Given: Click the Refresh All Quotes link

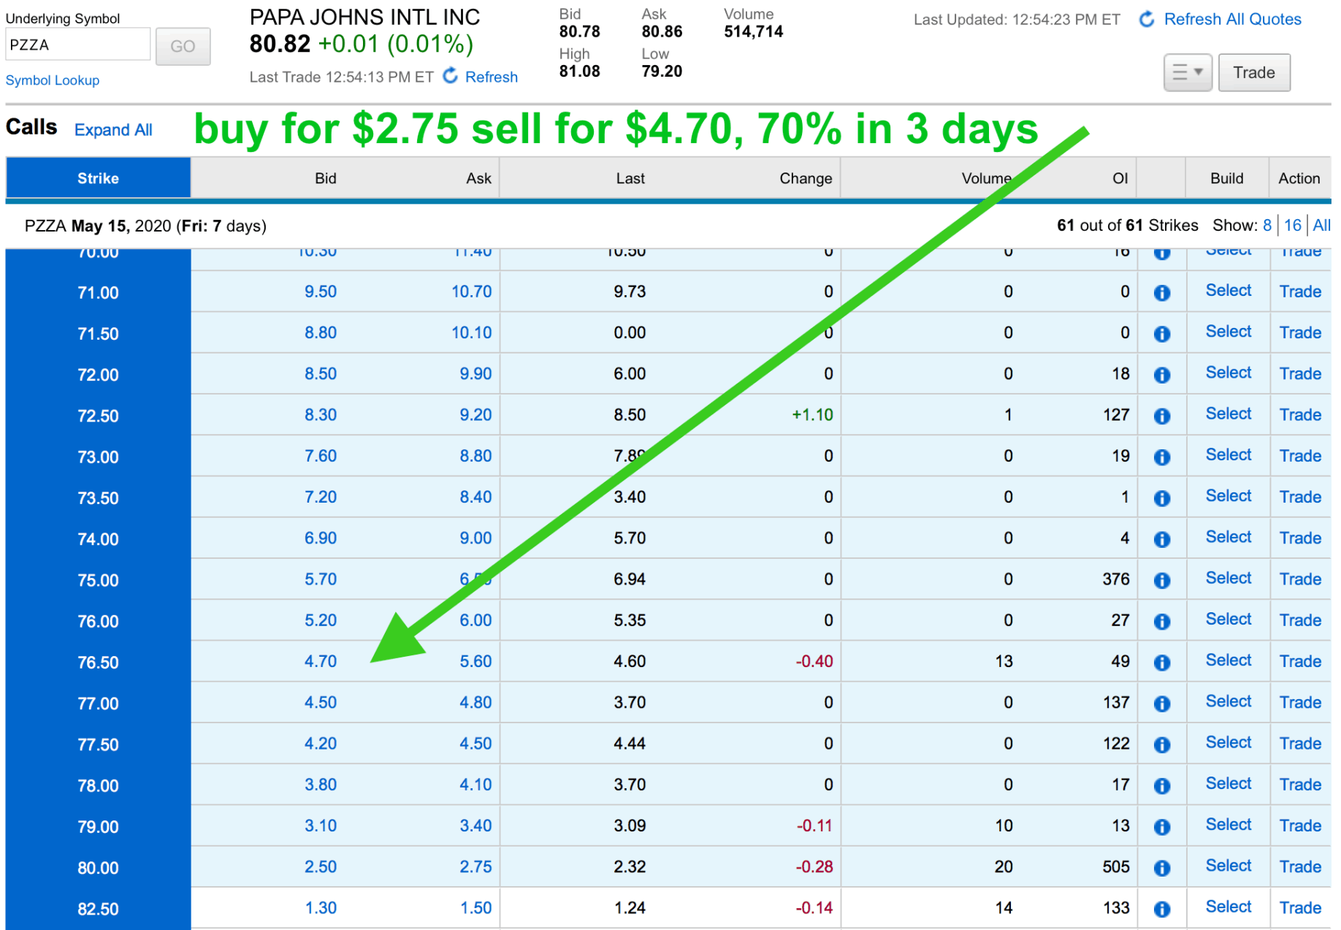Looking at the screenshot, I should [1232, 20].
